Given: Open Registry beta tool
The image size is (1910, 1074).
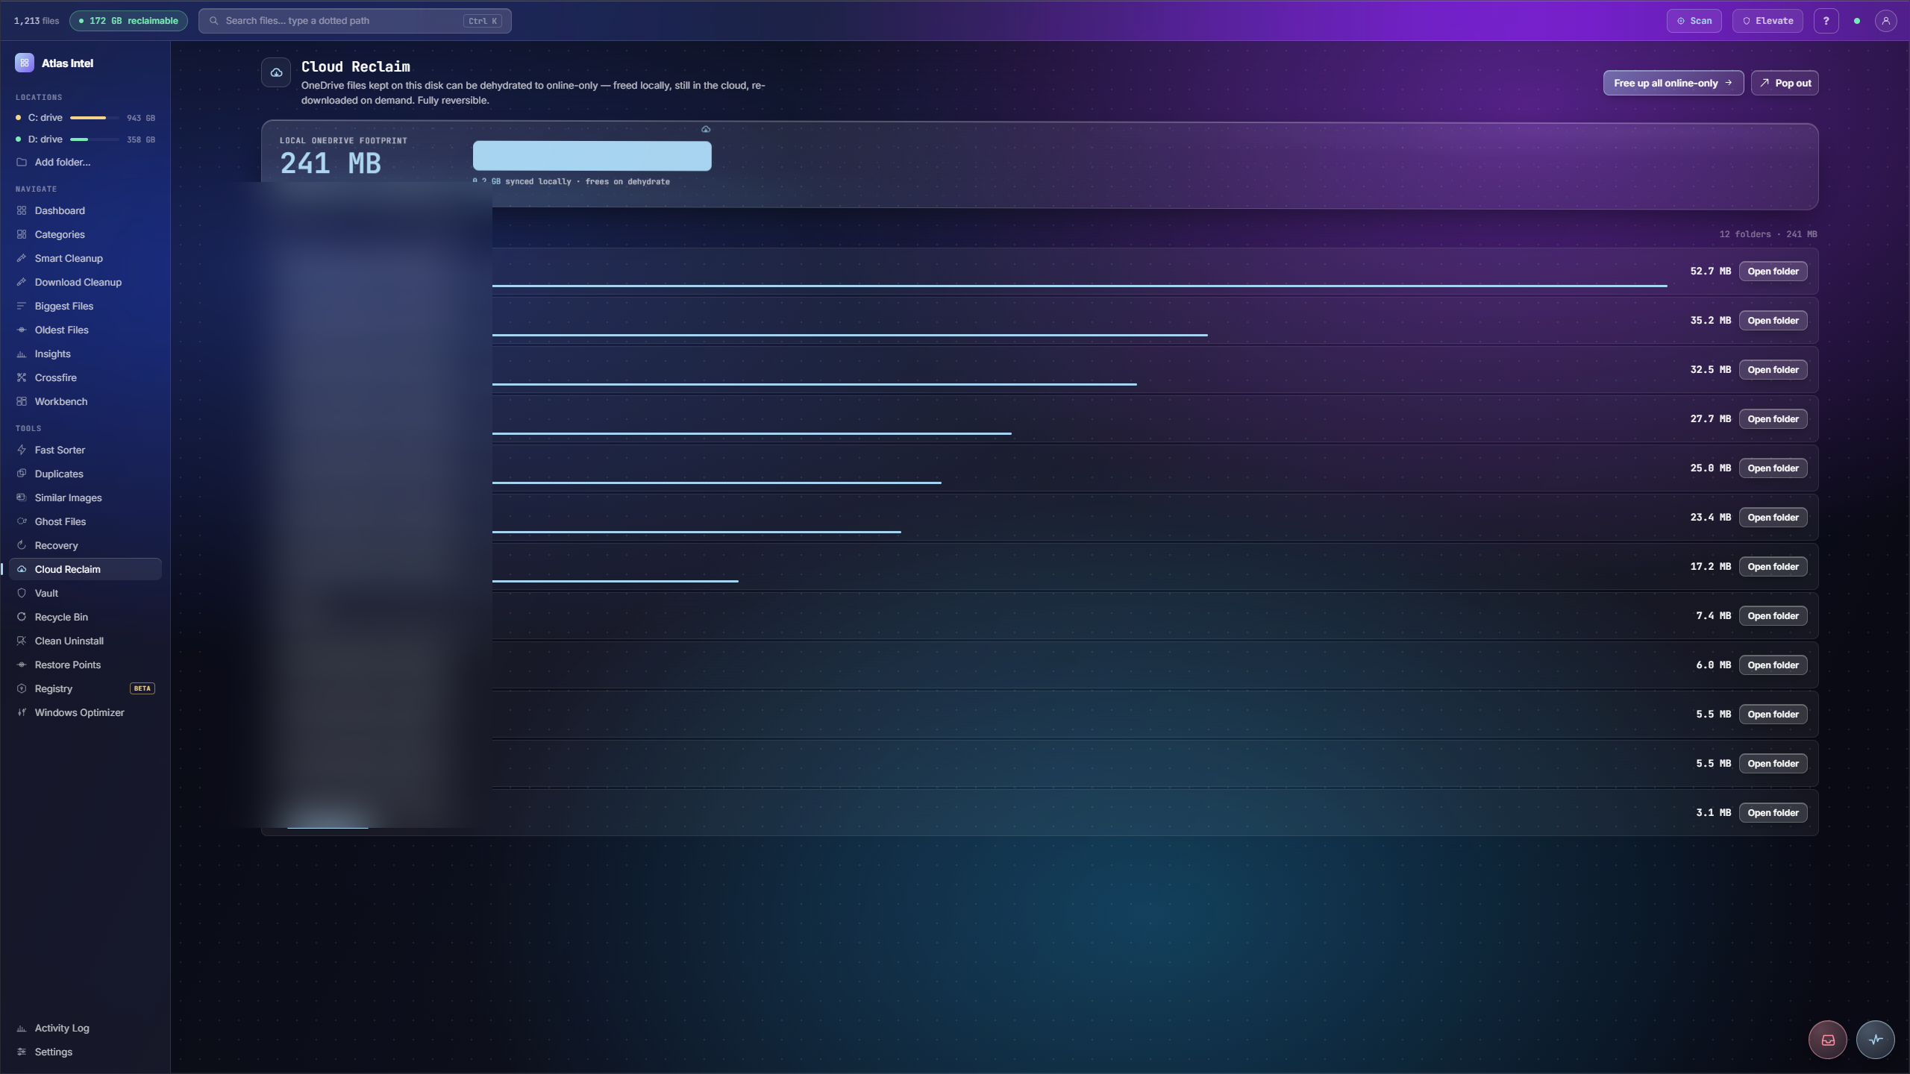Looking at the screenshot, I should (85, 688).
